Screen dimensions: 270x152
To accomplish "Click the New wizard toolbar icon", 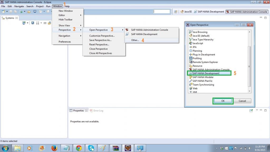I will [x=3, y=12].
